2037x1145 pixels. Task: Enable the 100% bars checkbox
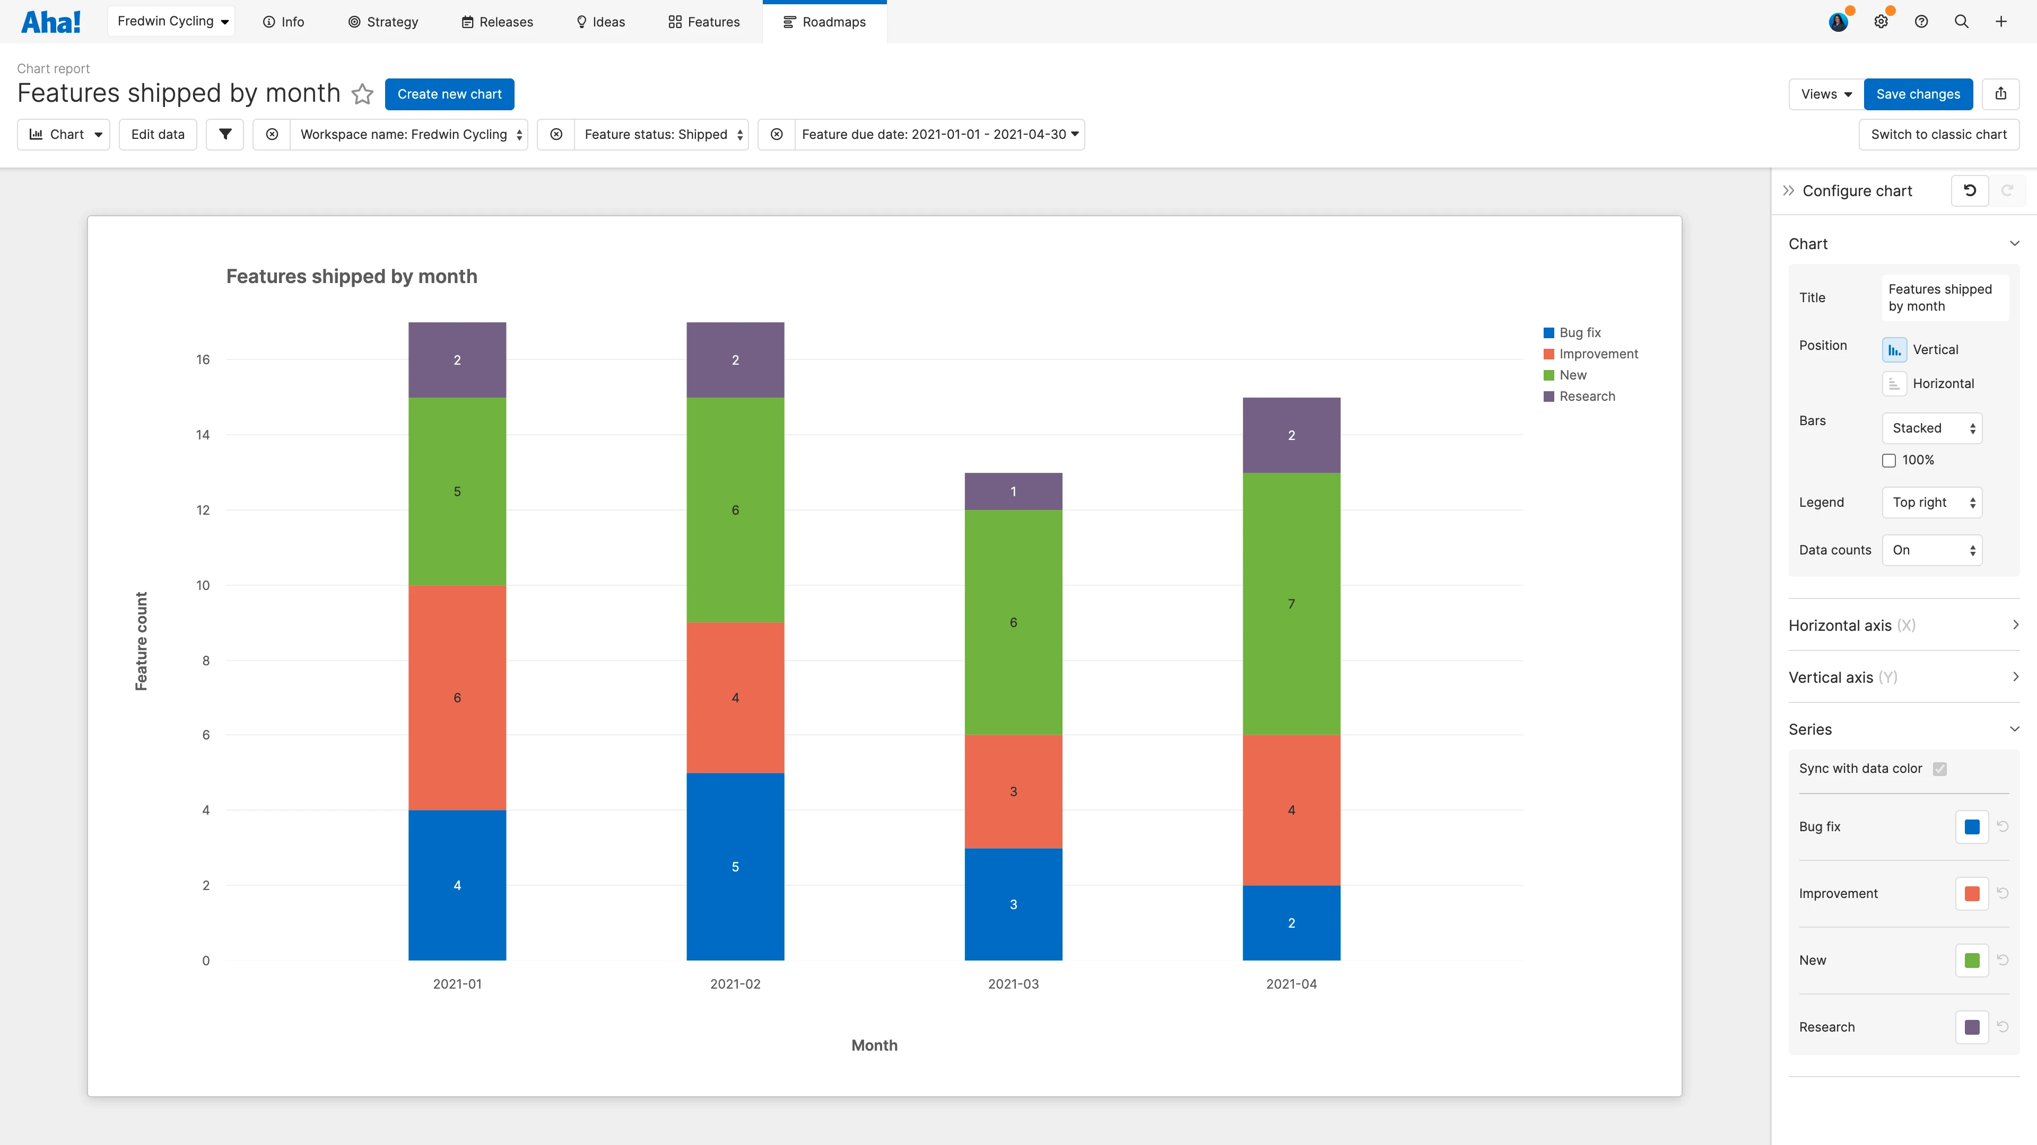click(1889, 461)
